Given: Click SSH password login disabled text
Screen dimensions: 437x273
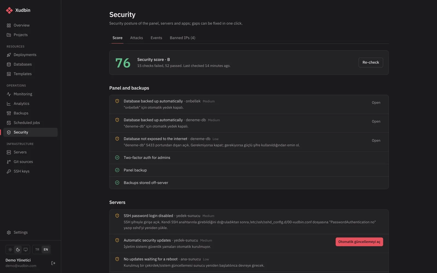Looking at the screenshot, I should [x=148, y=216].
